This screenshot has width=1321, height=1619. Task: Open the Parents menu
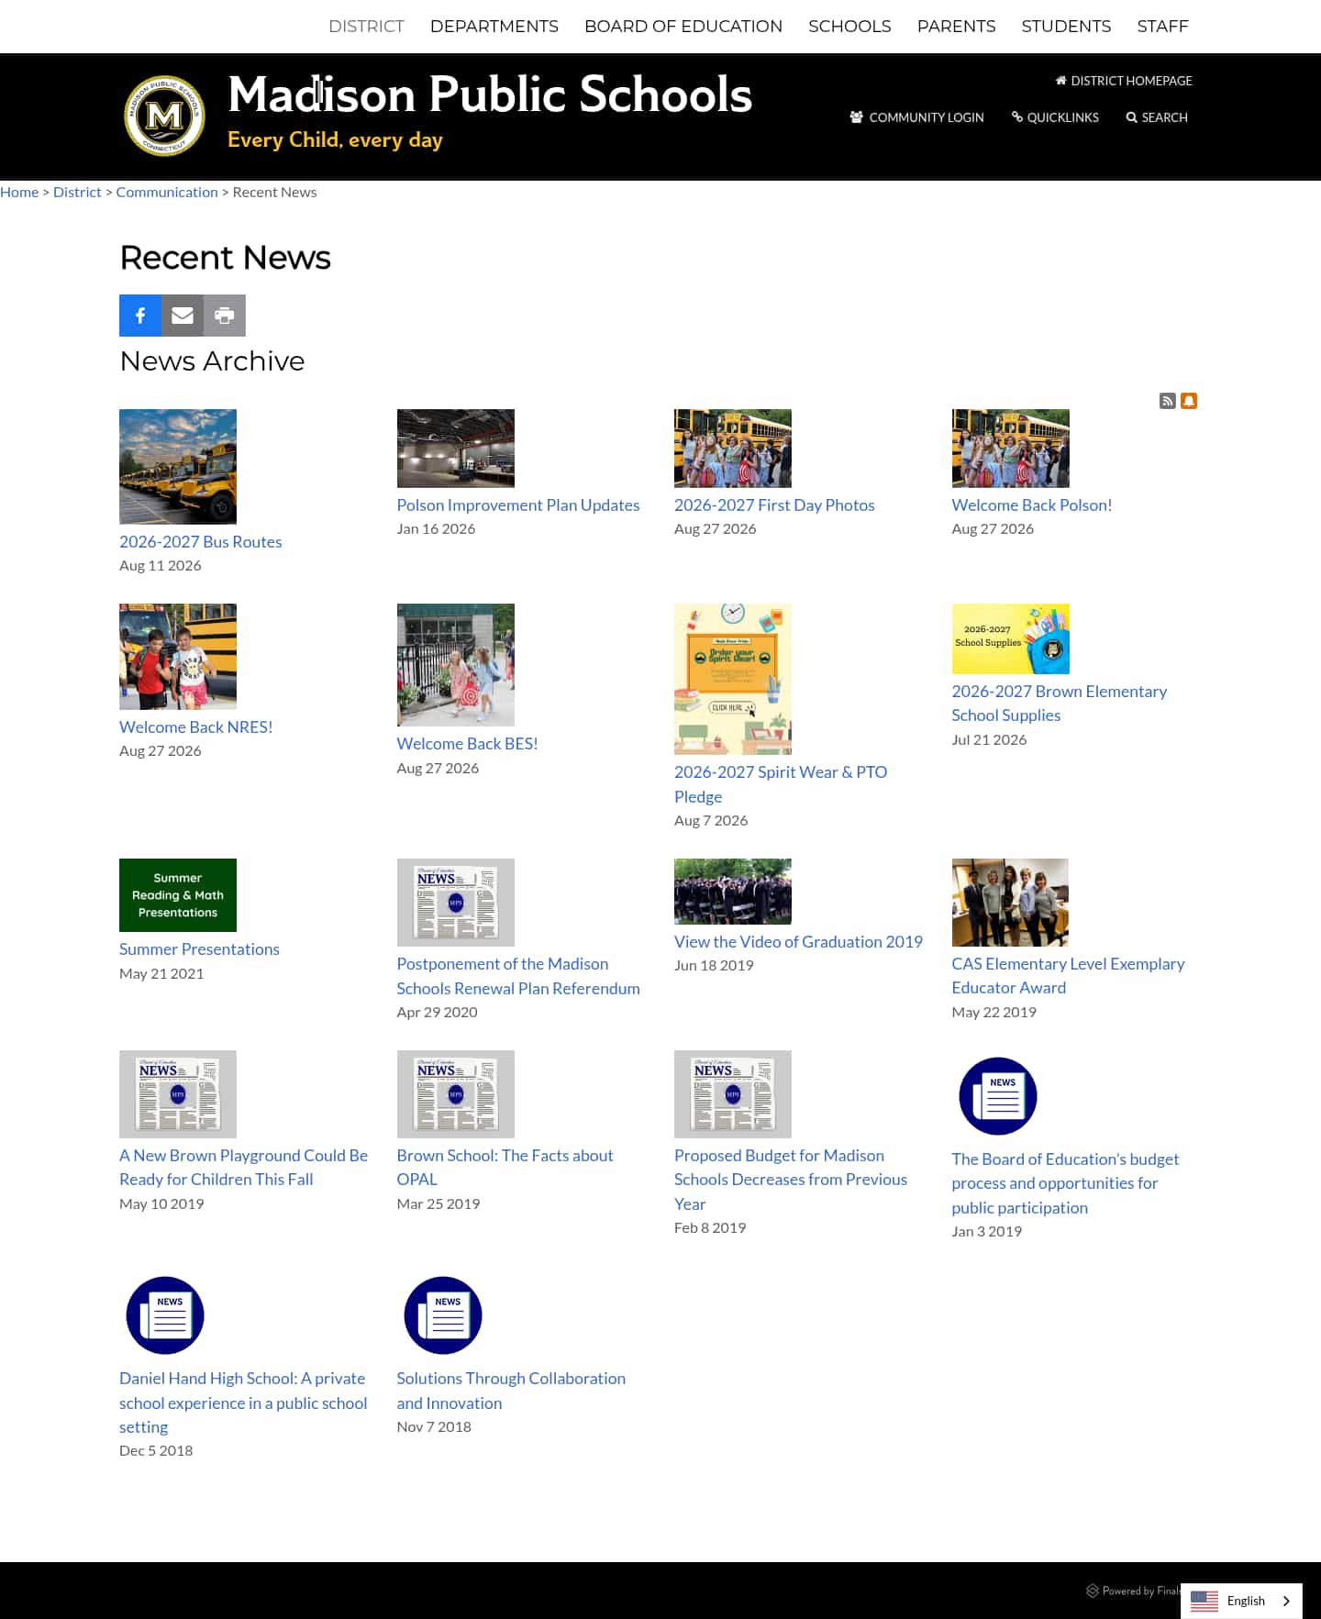(x=956, y=27)
